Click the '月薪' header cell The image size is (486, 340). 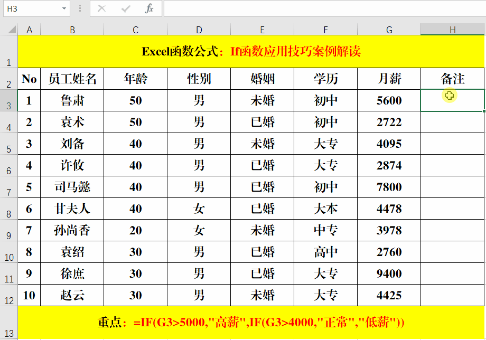389,79
